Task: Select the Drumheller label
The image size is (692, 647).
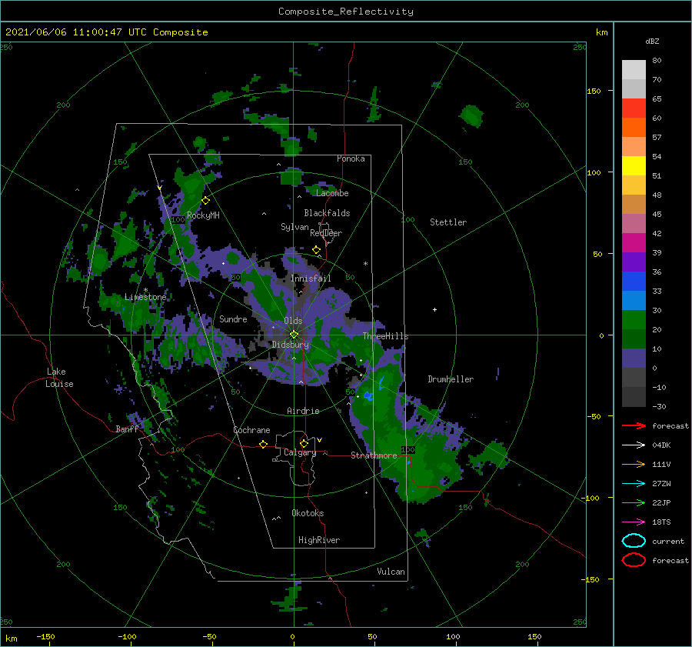Action: [451, 379]
